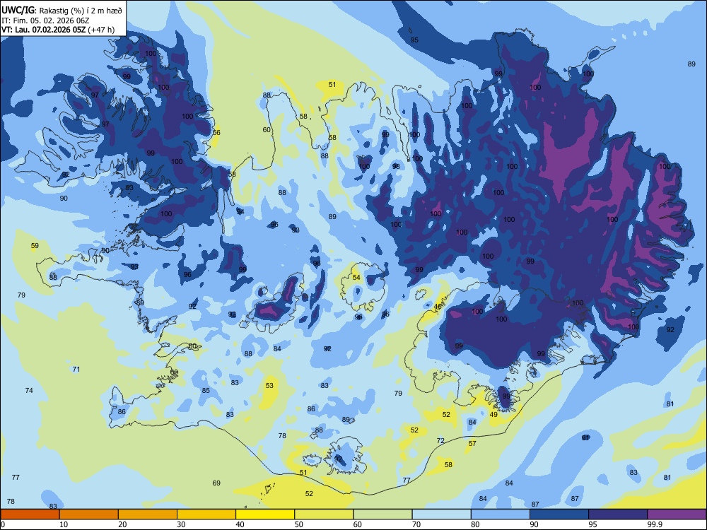Click the 95–99.9 navy legend swatch
The image size is (707, 530).
(618, 514)
